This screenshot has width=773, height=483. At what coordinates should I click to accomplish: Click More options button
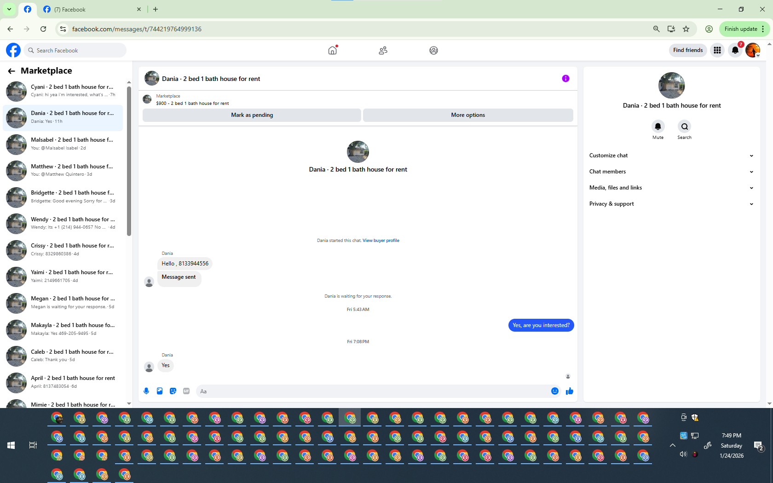pos(468,115)
